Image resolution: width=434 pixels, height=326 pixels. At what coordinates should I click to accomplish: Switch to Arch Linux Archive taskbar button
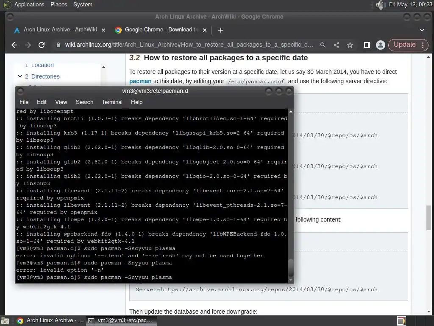(x=50, y=321)
